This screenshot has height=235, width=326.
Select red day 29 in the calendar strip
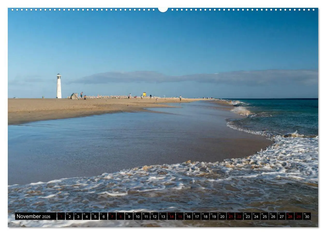[x=298, y=216]
